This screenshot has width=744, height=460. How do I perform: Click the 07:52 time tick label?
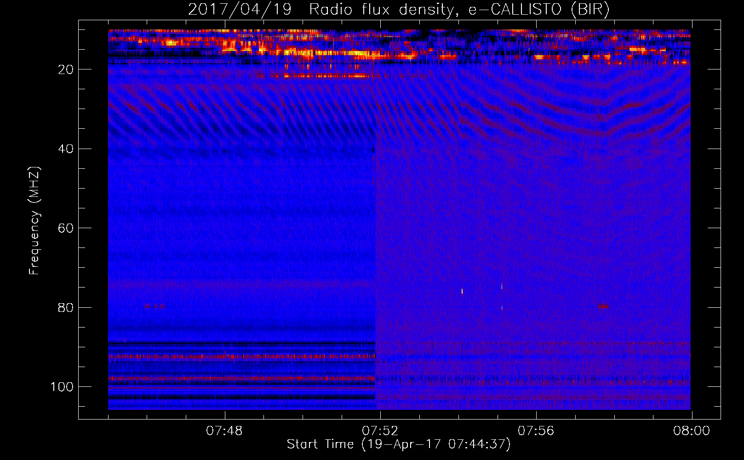pos(380,431)
